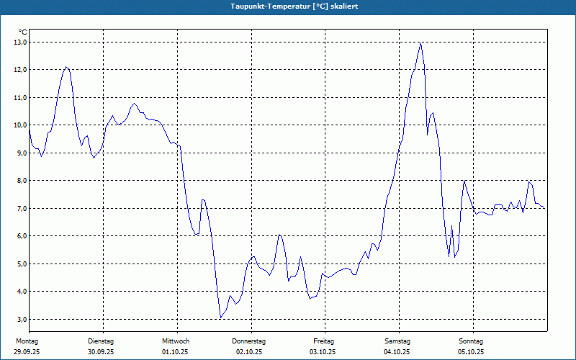The width and height of the screenshot is (576, 360).
Task: Click the date 30.09.25
Action: pyautogui.click(x=101, y=352)
